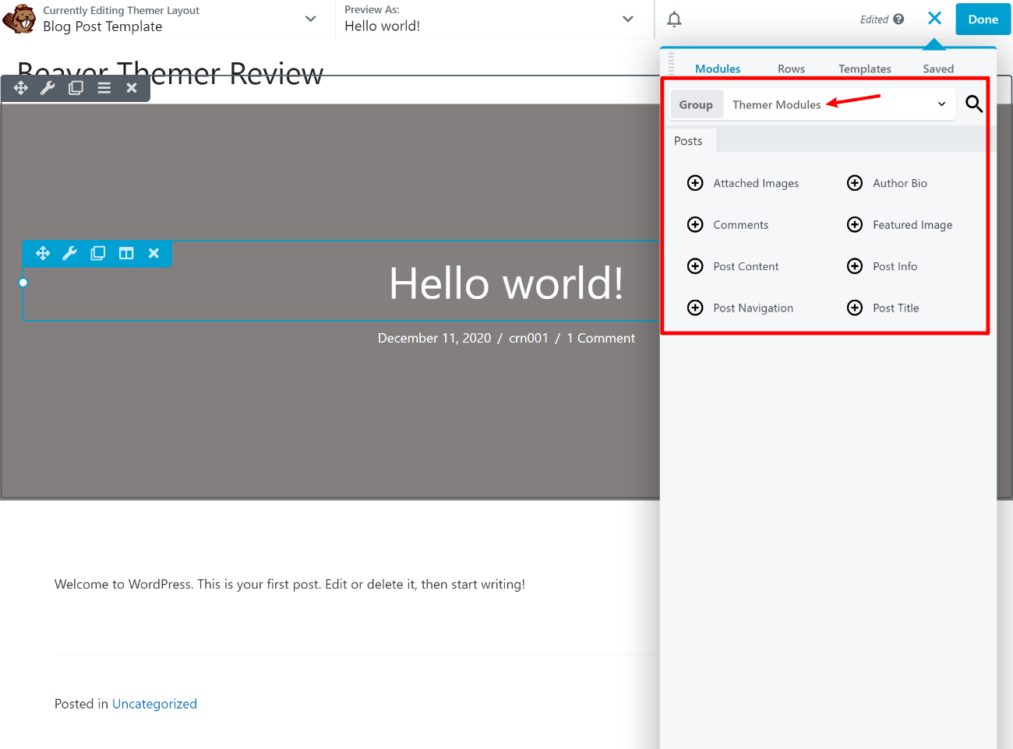1013x749 pixels.
Task: Expand the Blog Post Template title dropdown
Action: 310,19
